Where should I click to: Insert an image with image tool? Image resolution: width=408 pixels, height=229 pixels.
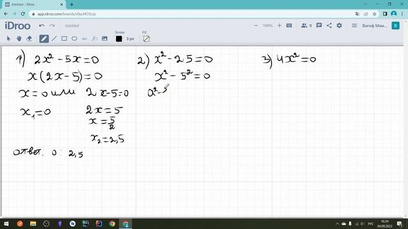pyautogui.click(x=105, y=39)
